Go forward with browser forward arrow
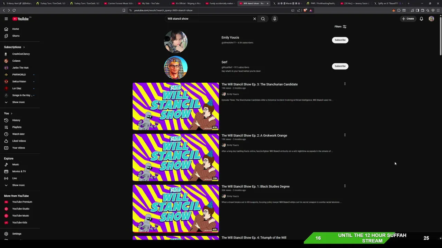 point(9,10)
